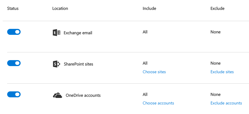Open the Exclude accounts link

pos(226,103)
